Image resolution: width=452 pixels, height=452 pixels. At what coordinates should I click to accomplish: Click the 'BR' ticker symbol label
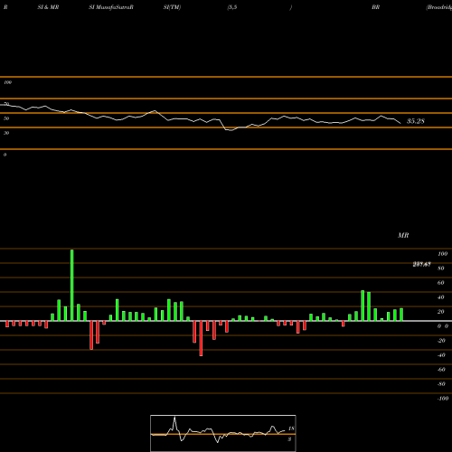point(375,7)
